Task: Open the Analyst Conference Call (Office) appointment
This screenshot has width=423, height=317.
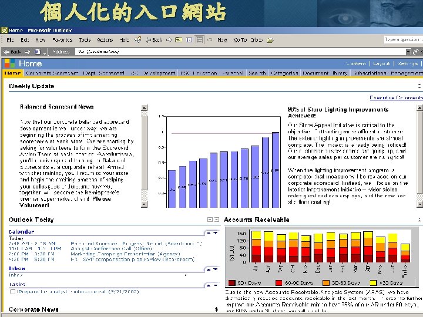Action: pos(111,249)
